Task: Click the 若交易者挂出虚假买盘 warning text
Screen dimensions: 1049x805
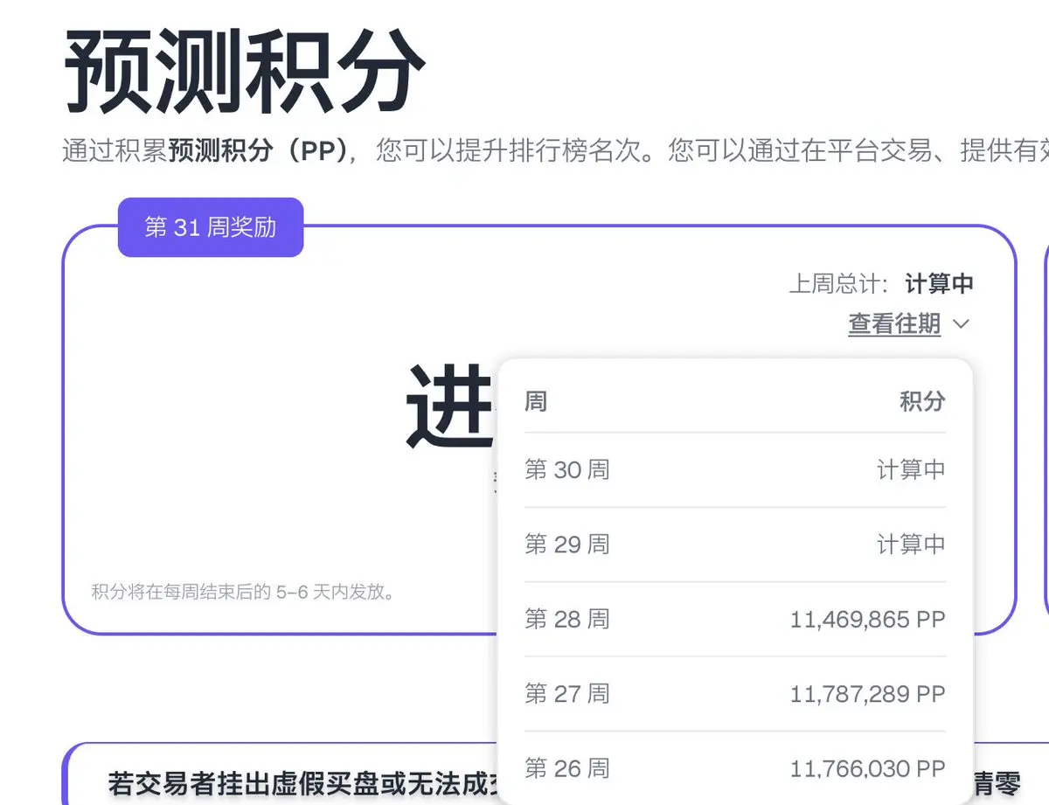Action: pos(302,783)
